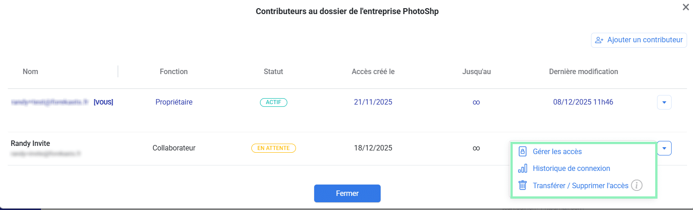
Task: Click the info icon next to Supprimer l'accès
Action: [637, 185]
